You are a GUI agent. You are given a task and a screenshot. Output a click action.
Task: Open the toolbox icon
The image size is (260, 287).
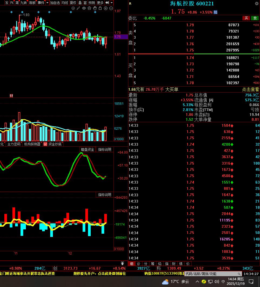(89, 8)
